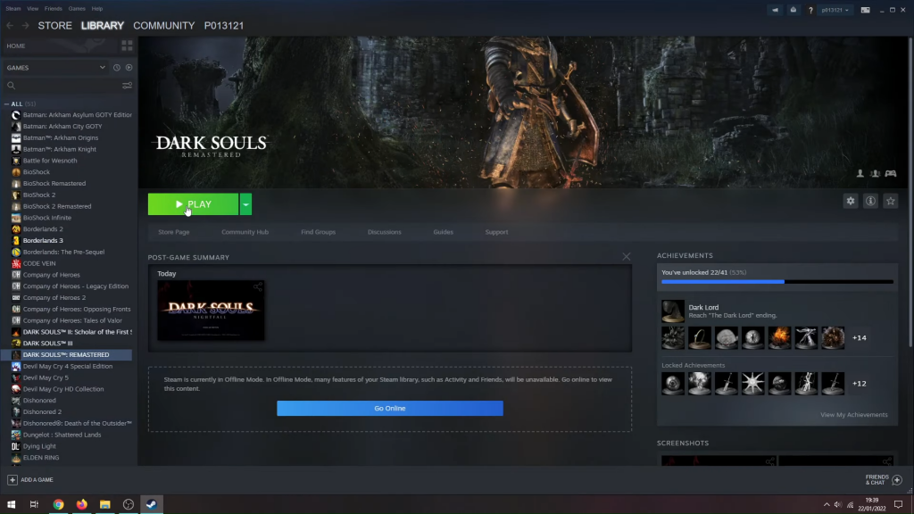Open the HOME library link

point(16,46)
